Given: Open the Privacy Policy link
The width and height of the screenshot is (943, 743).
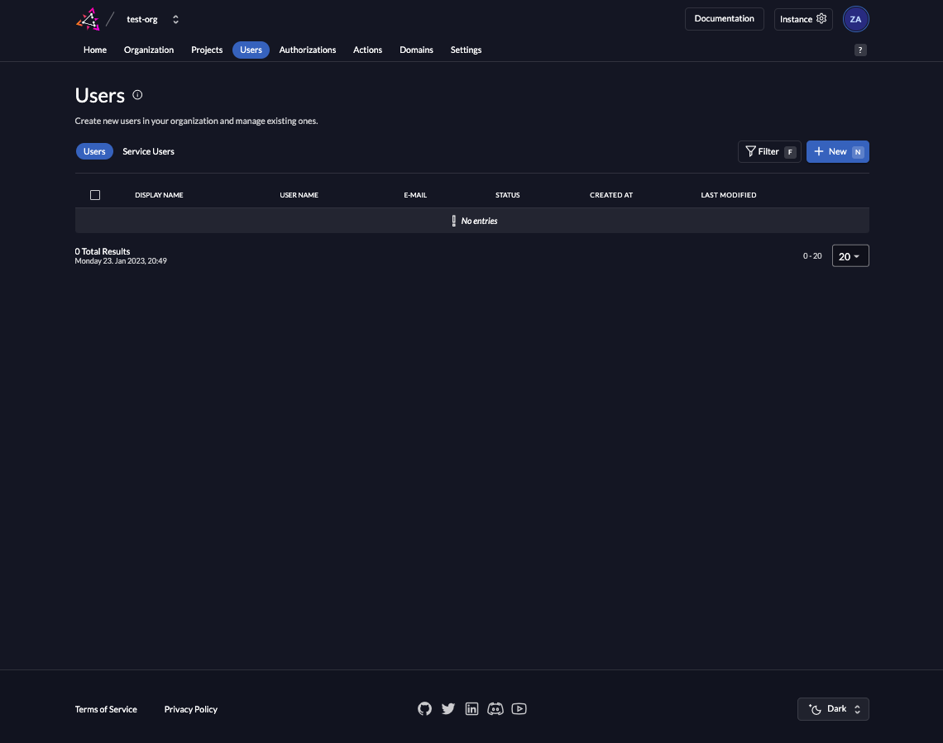Looking at the screenshot, I should (x=190, y=709).
